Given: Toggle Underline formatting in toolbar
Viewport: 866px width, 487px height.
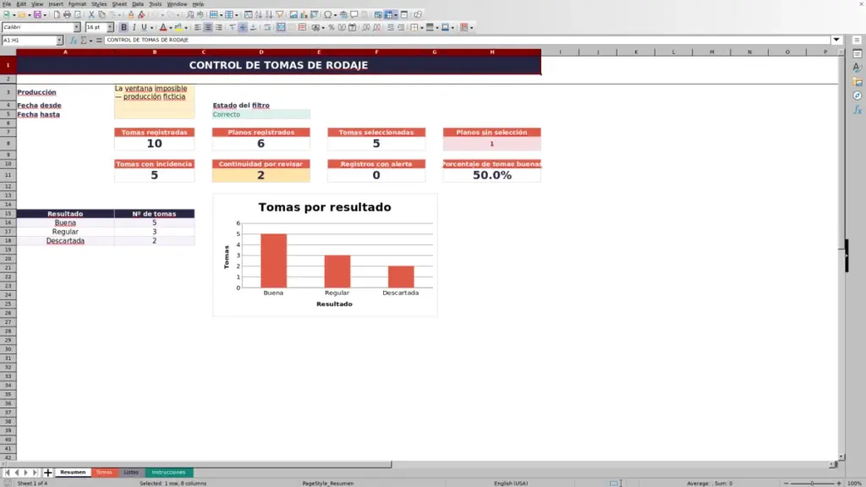Looking at the screenshot, I should [x=144, y=27].
